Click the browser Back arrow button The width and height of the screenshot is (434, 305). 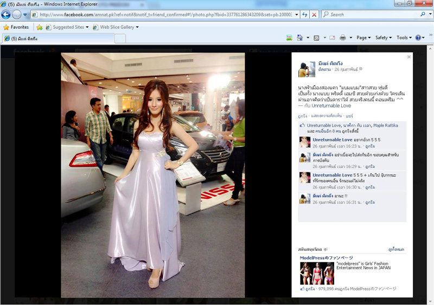point(6,15)
